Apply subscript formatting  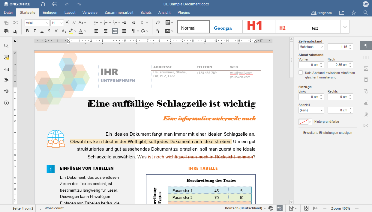pos(64,31)
